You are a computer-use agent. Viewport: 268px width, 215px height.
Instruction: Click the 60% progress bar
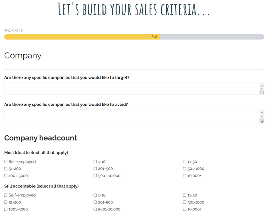(x=134, y=37)
